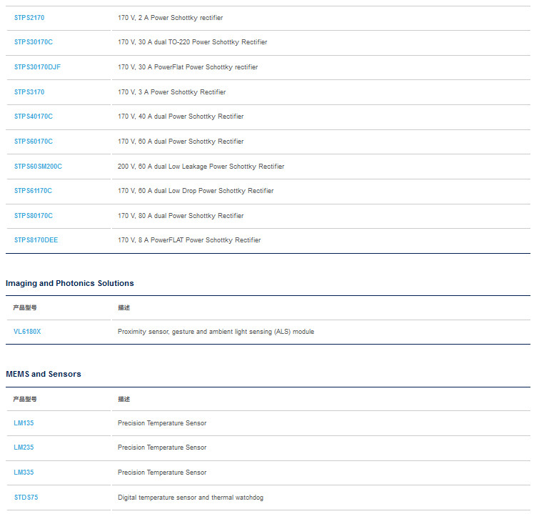
Task: Open the STPS61170C product link
Action: [33, 191]
